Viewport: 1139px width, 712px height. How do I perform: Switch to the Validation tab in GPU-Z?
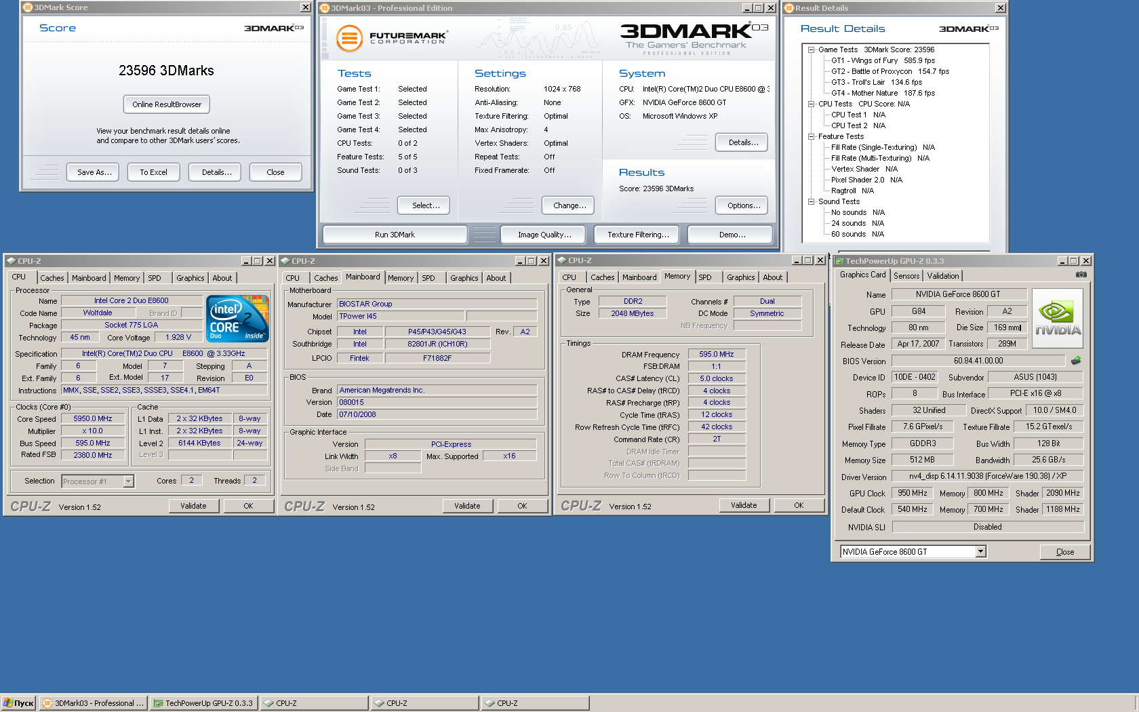(942, 276)
